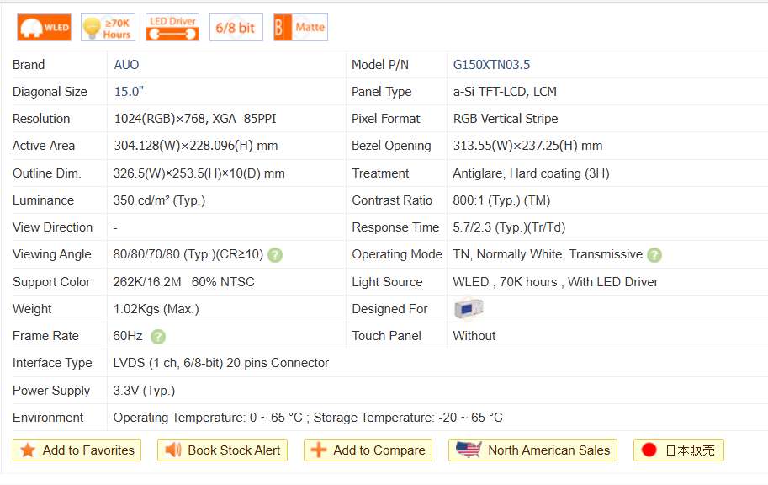768x485 pixels.
Task: Click the LED Driver badge icon
Action: (172, 28)
